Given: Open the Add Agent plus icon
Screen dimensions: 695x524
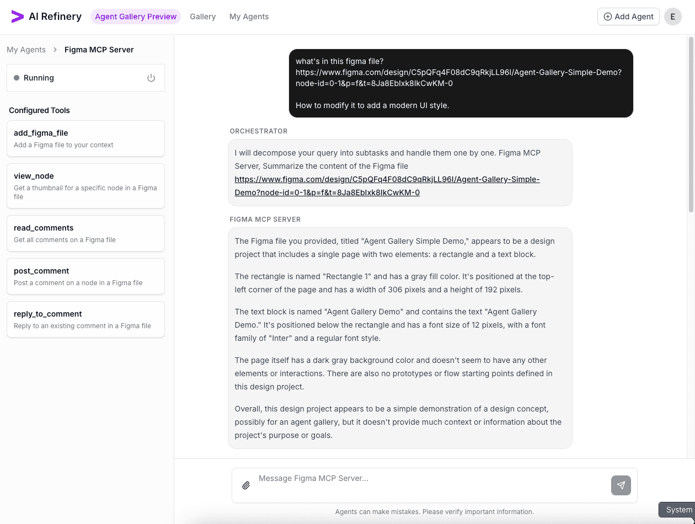Looking at the screenshot, I should [609, 17].
